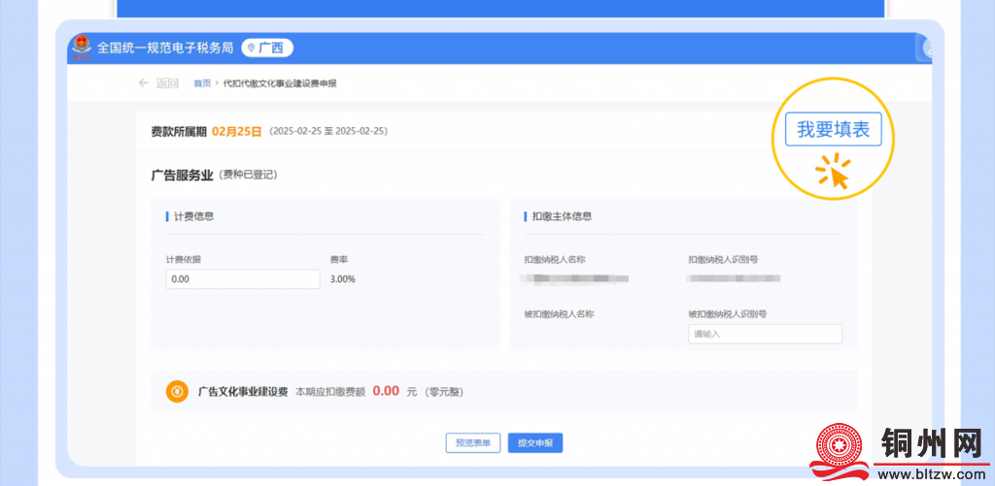Click the orange yuan coin icon
The image size is (995, 486).
[176, 391]
